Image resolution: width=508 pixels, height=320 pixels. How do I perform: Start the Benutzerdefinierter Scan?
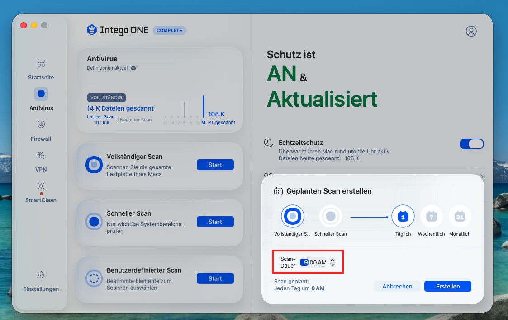click(215, 278)
